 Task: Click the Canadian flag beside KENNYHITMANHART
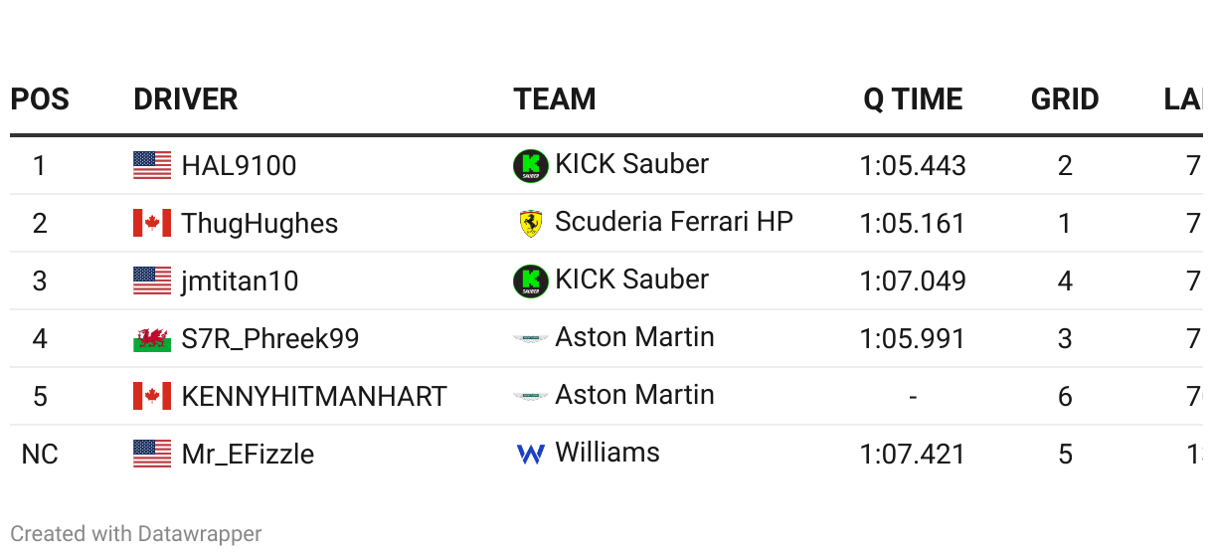point(152,396)
